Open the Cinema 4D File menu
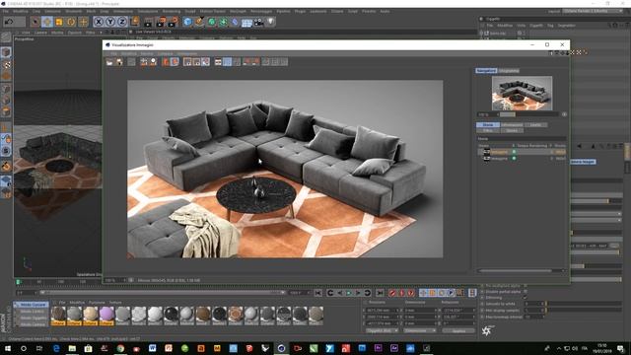 5,11
